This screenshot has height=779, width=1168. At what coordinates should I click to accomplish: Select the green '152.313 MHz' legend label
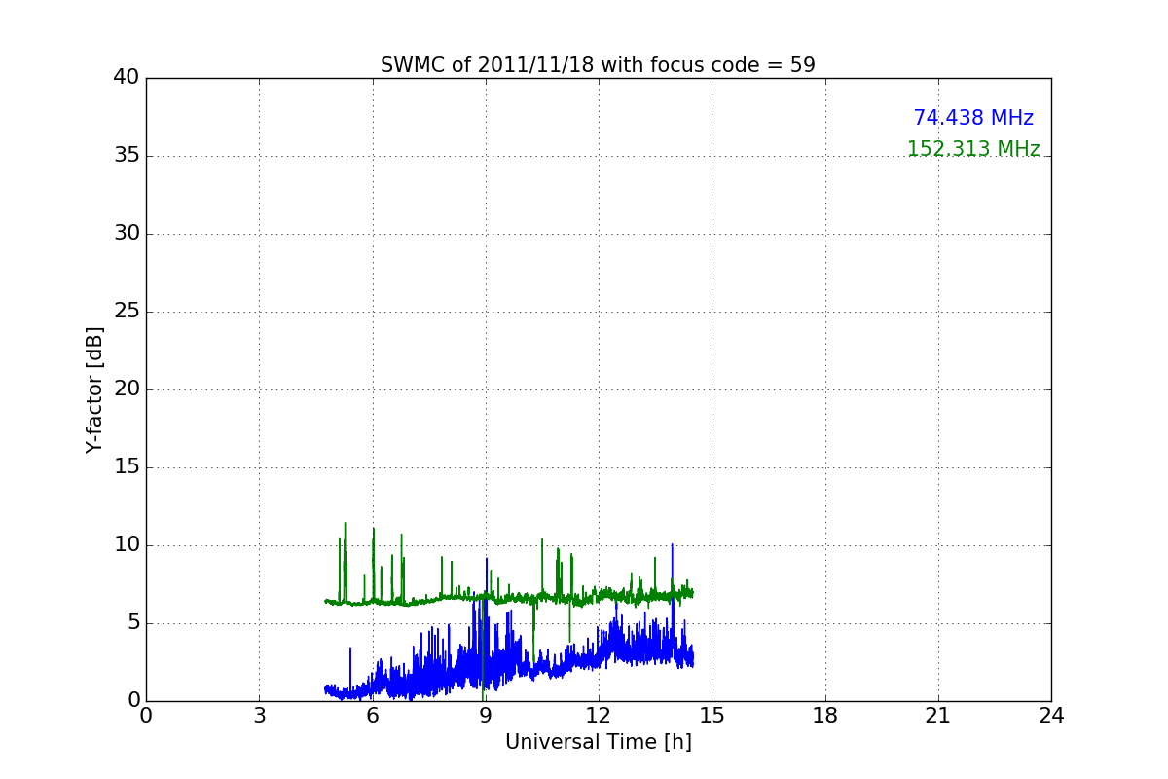coord(973,149)
